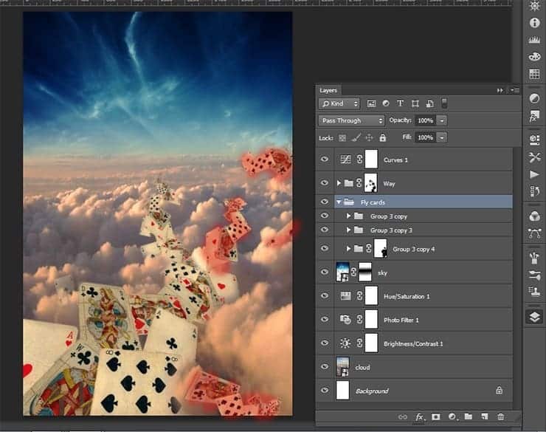Hide the Curves 1 layer
The image size is (546, 432).
(325, 160)
